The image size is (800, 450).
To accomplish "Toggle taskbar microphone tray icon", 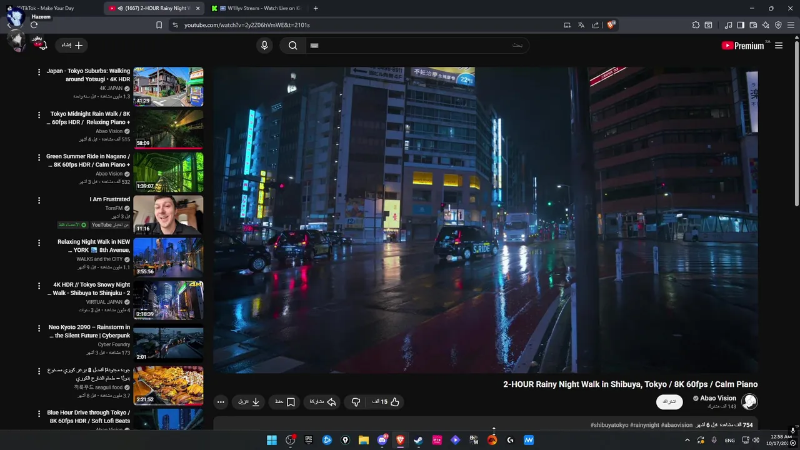I will [714, 440].
